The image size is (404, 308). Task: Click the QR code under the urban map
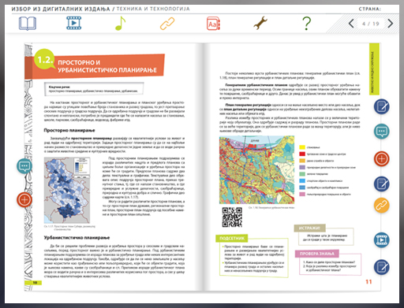[232, 217]
